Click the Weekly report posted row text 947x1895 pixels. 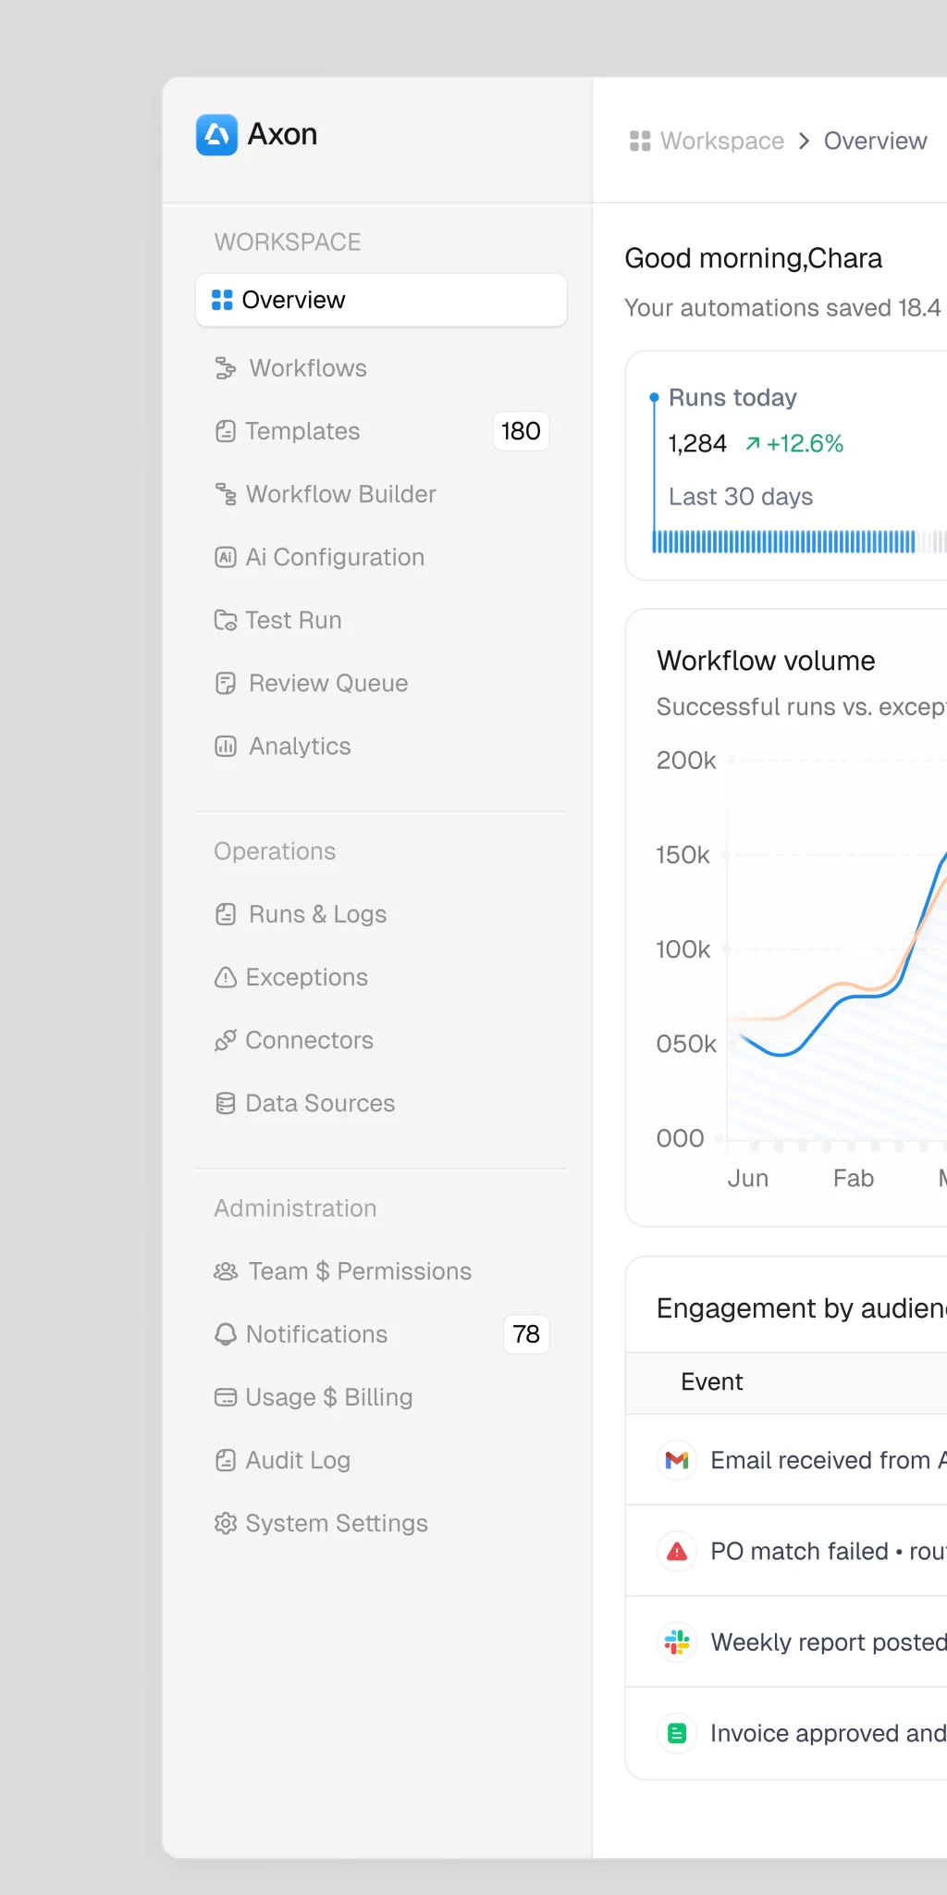pyautogui.click(x=829, y=1642)
